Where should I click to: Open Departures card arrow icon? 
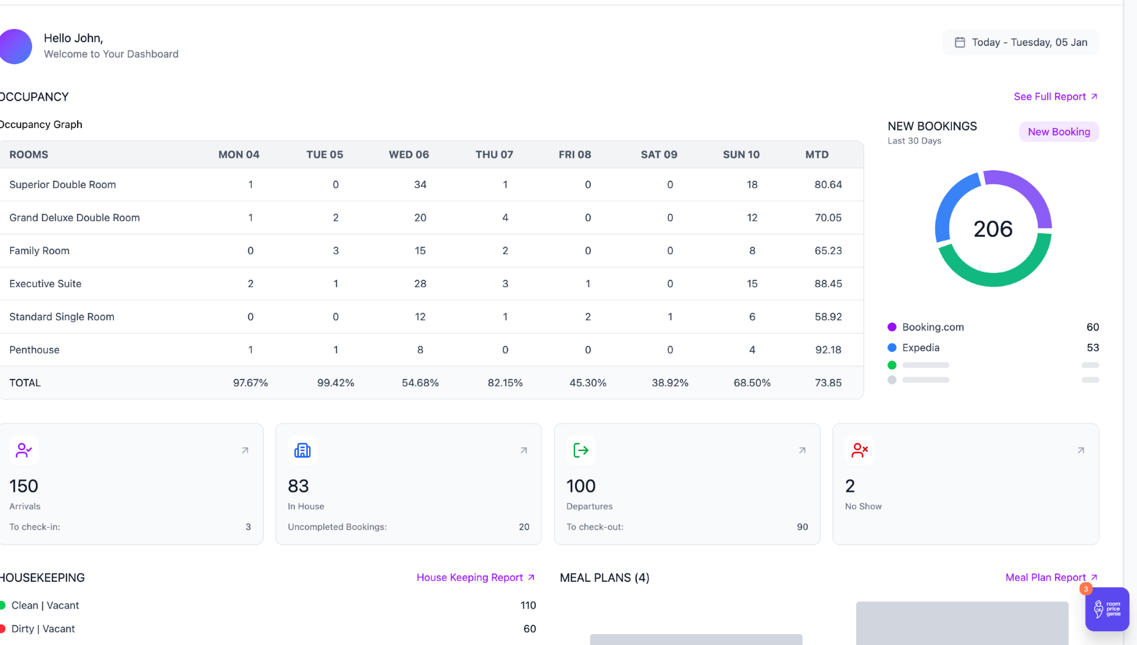pos(802,451)
